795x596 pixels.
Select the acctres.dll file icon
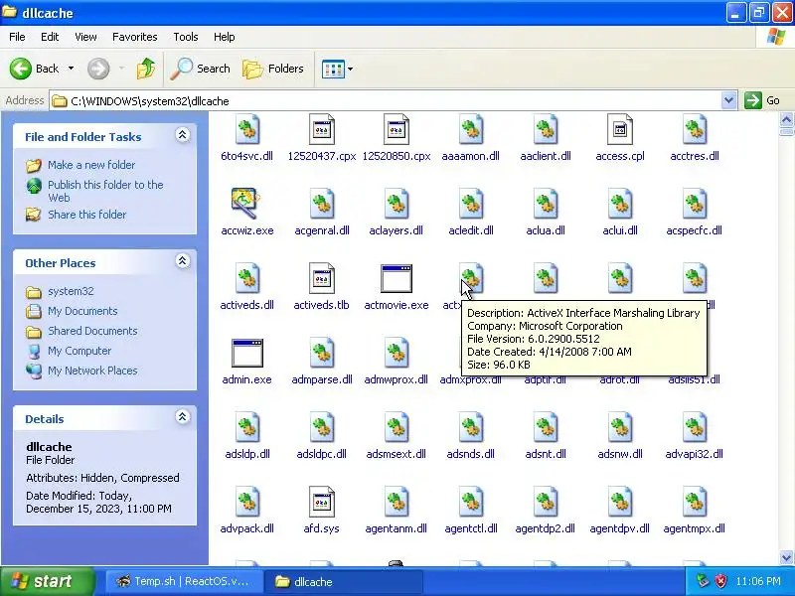694,130
